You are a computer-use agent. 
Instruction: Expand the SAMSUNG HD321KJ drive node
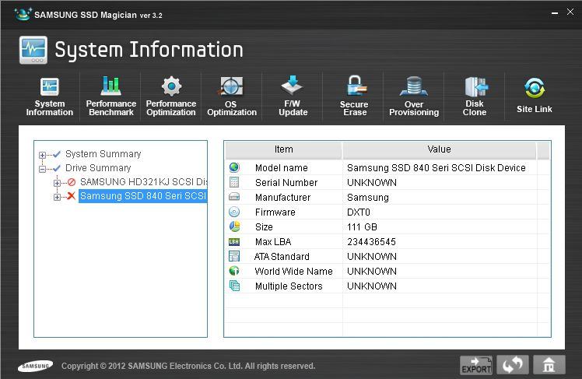tap(57, 183)
